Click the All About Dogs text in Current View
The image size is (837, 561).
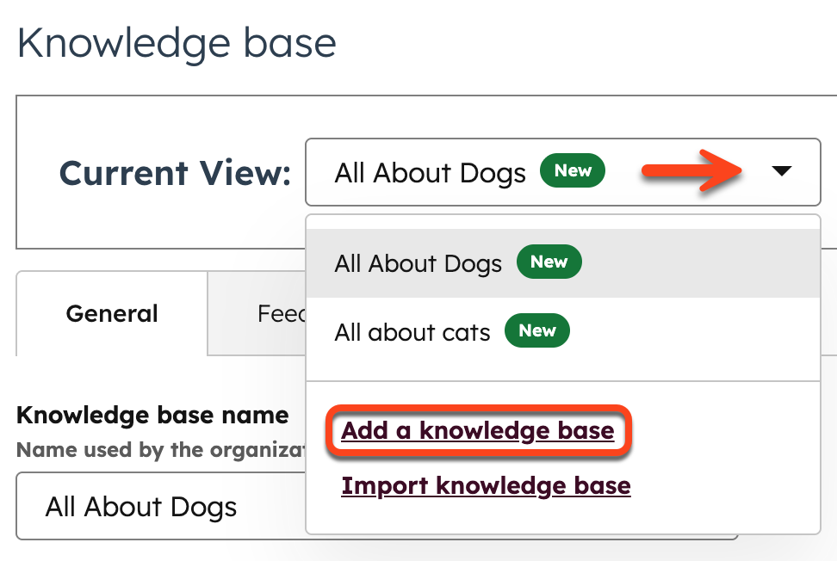coord(430,172)
